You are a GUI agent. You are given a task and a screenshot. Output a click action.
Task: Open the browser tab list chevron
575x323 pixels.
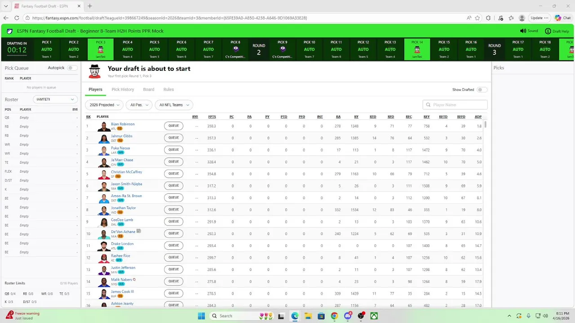(6, 6)
